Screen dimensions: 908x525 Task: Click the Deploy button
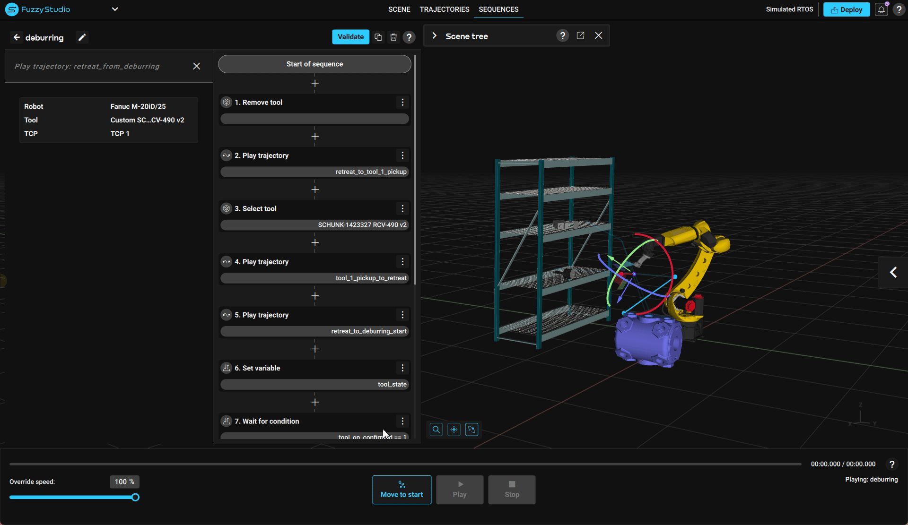846,9
